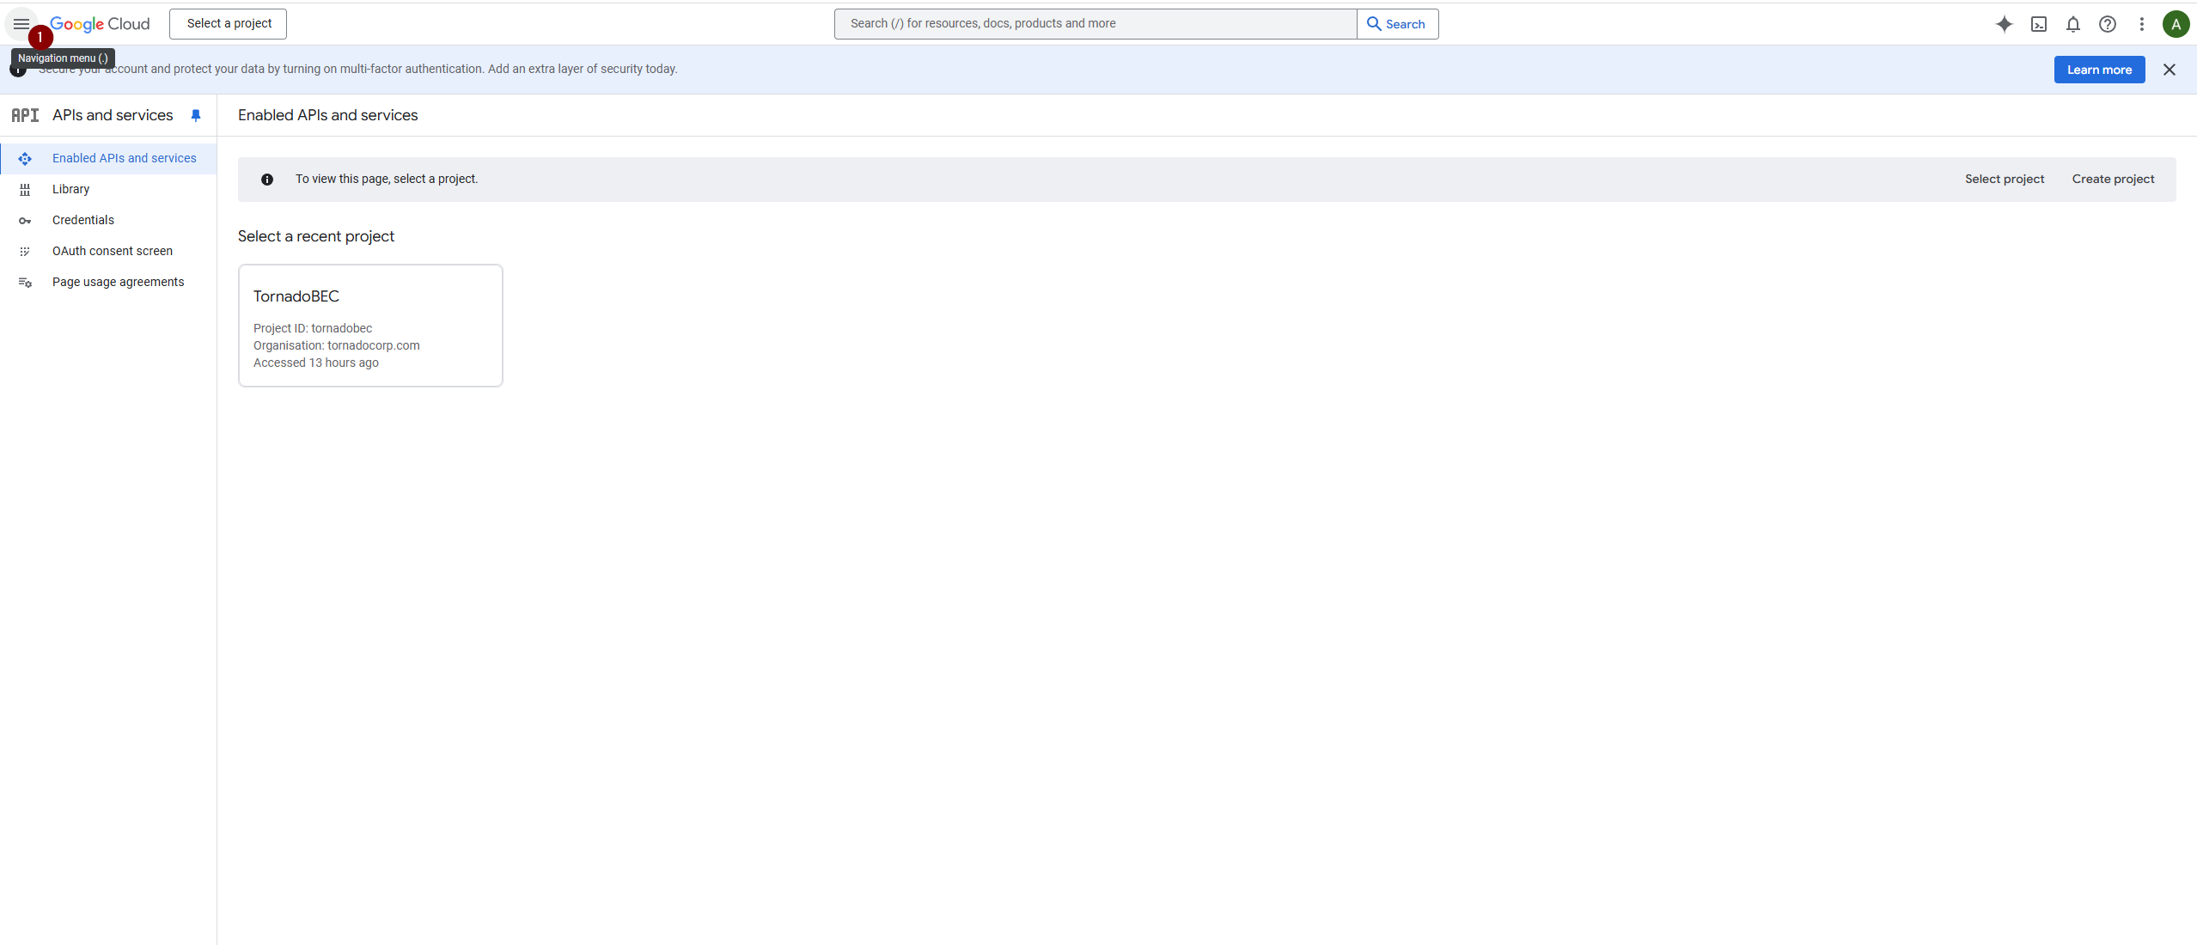The width and height of the screenshot is (2197, 945).
Task: Open the navigation hamburger menu
Action: (x=21, y=24)
